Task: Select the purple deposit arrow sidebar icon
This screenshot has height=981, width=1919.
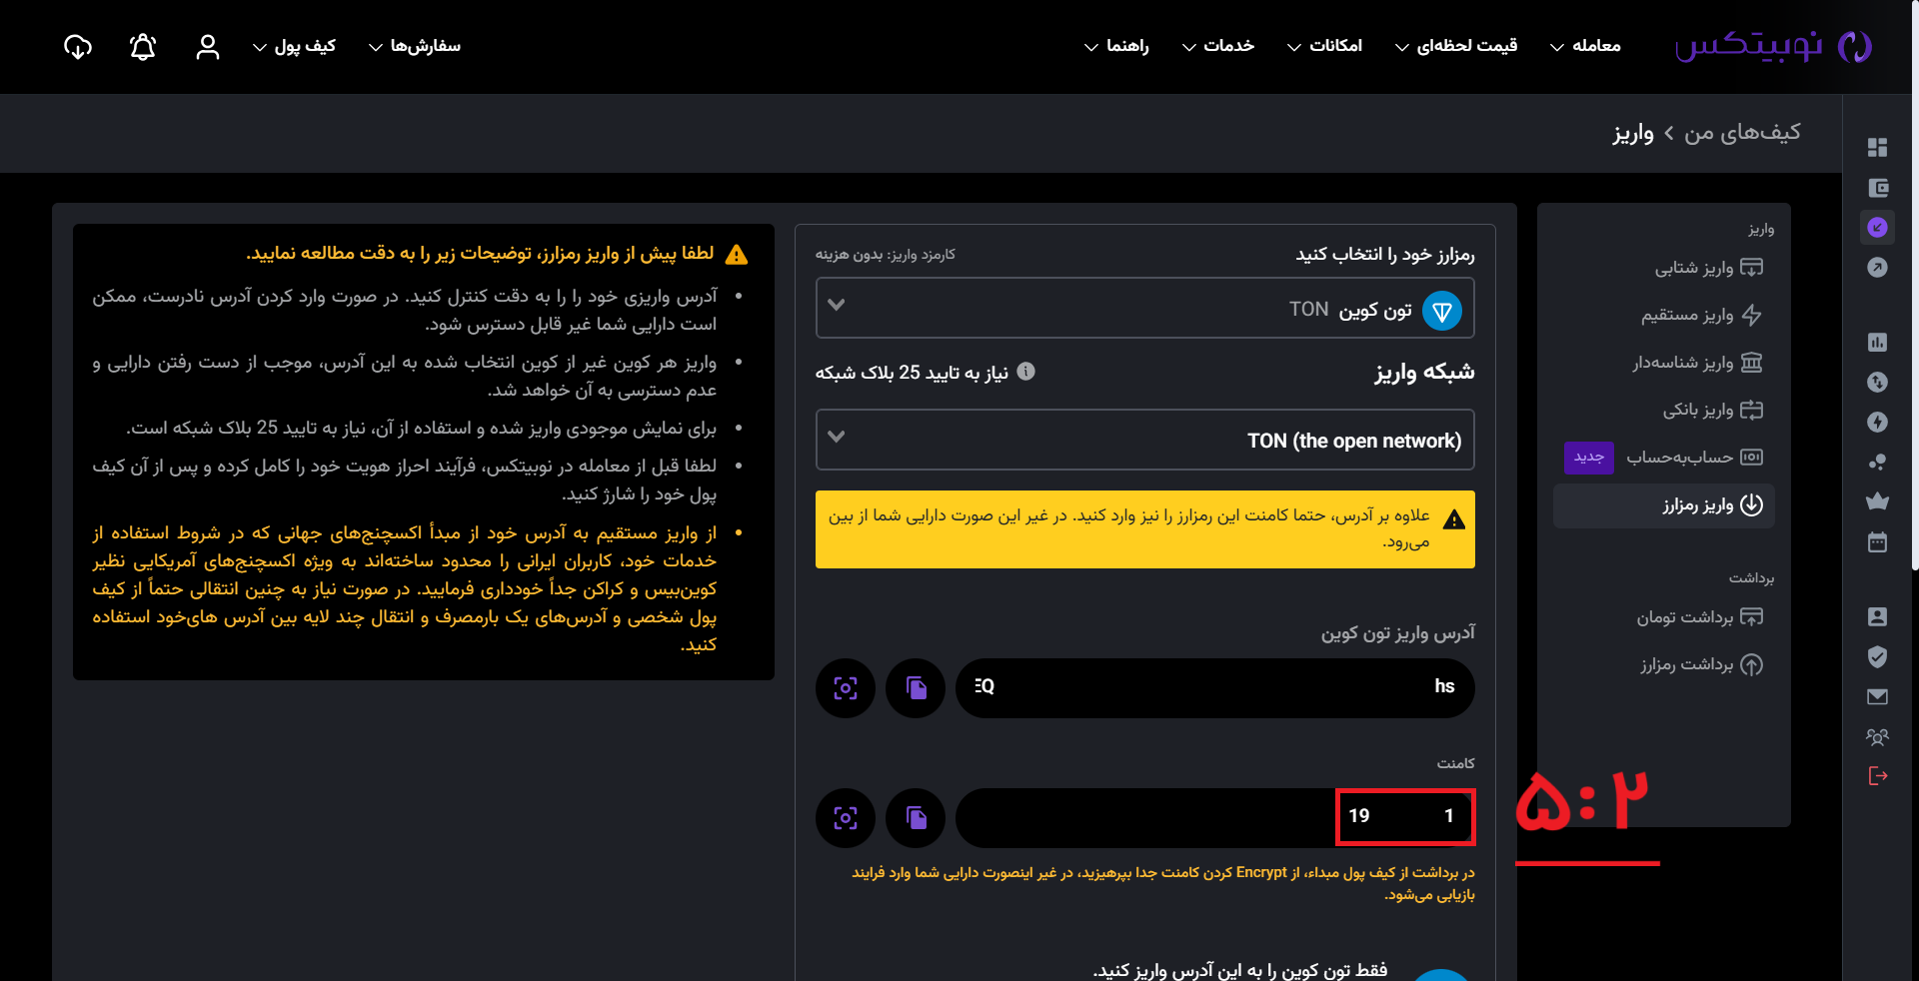Action: coord(1877,228)
